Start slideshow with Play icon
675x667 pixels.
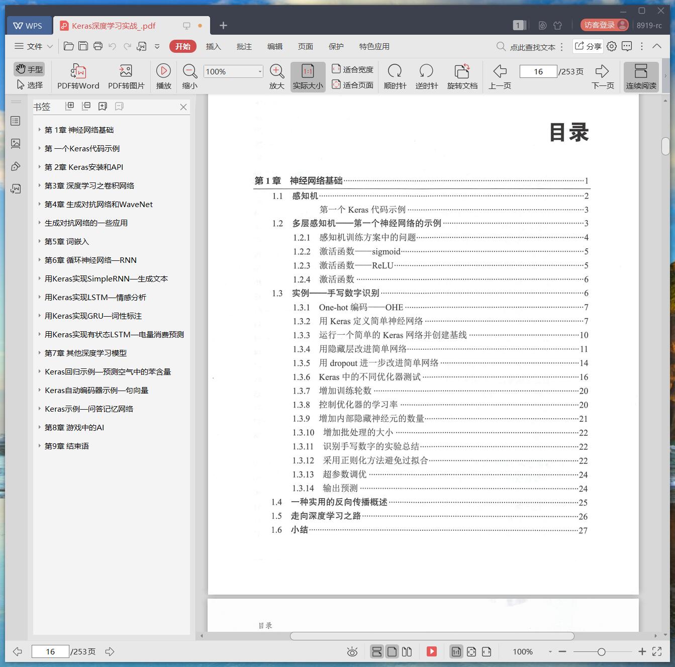coord(163,71)
